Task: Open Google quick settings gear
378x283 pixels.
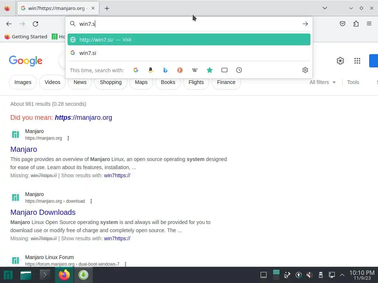Action: 340,61
